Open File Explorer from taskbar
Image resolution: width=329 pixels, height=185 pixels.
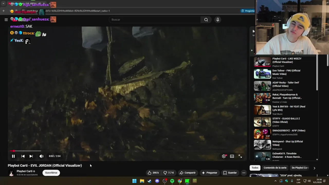point(142,181)
